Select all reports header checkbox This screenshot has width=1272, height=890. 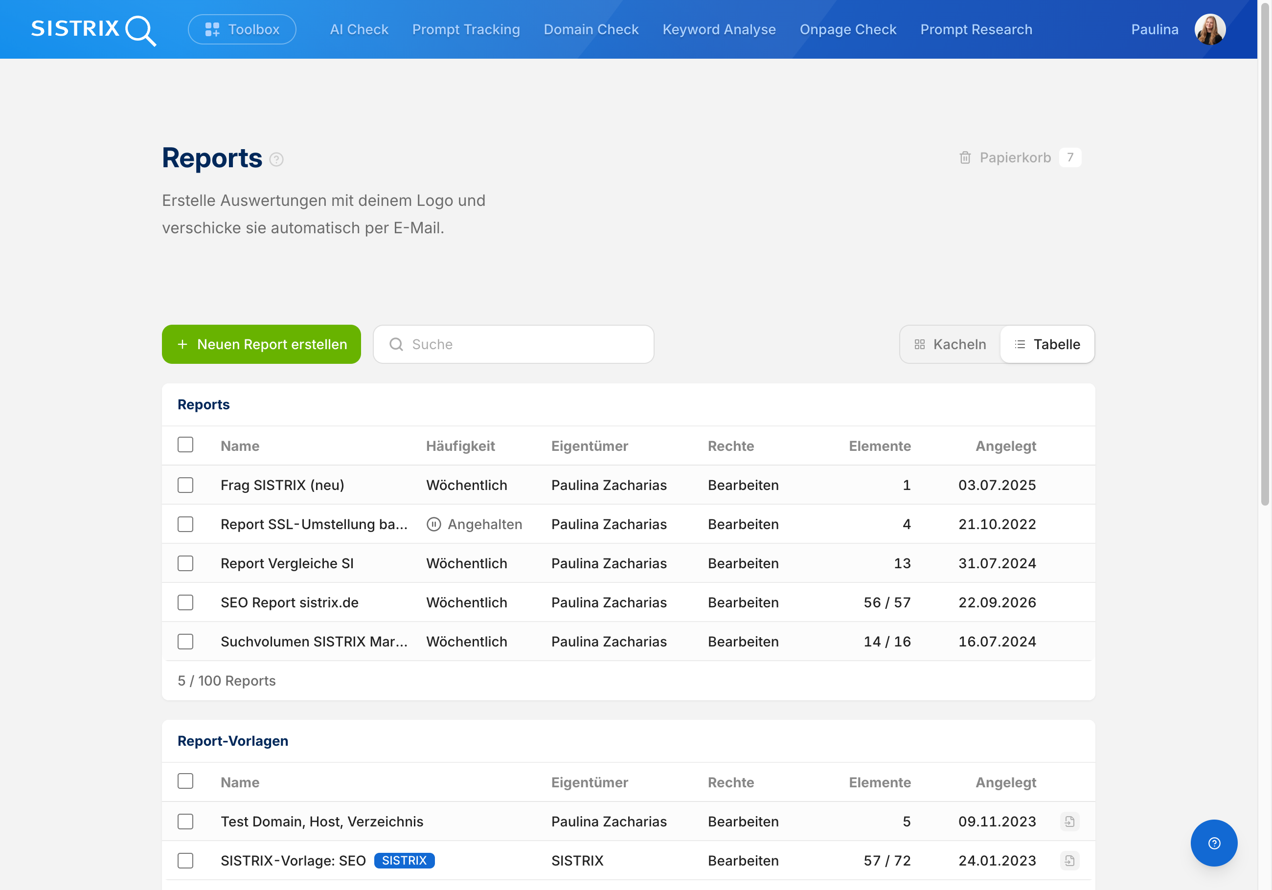[185, 445]
